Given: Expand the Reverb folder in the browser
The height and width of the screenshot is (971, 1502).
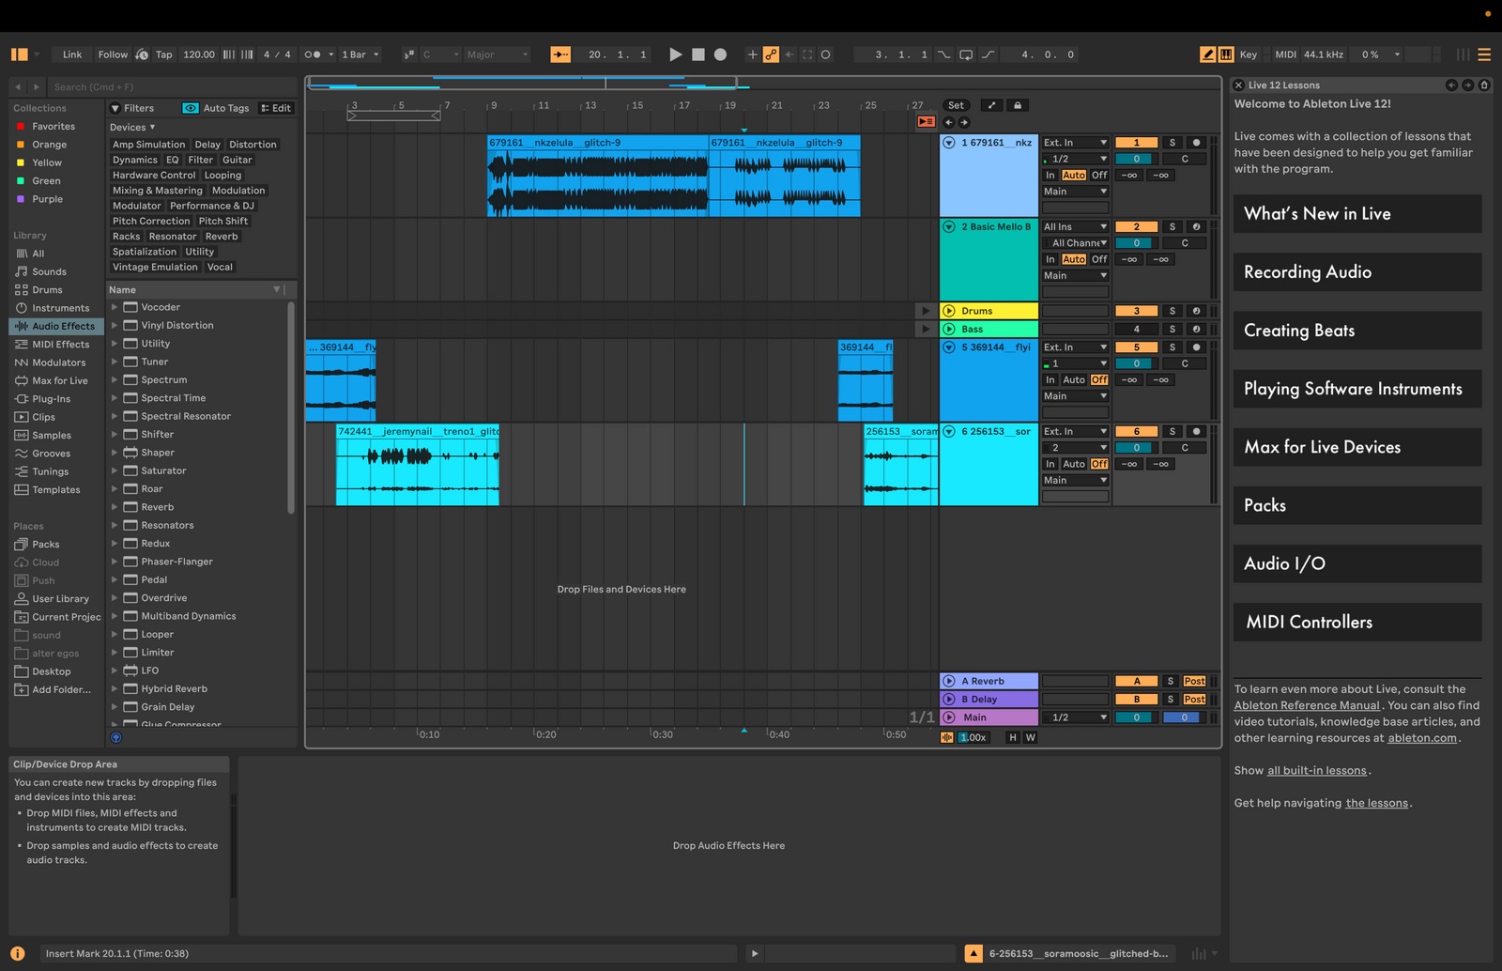Looking at the screenshot, I should 115,507.
